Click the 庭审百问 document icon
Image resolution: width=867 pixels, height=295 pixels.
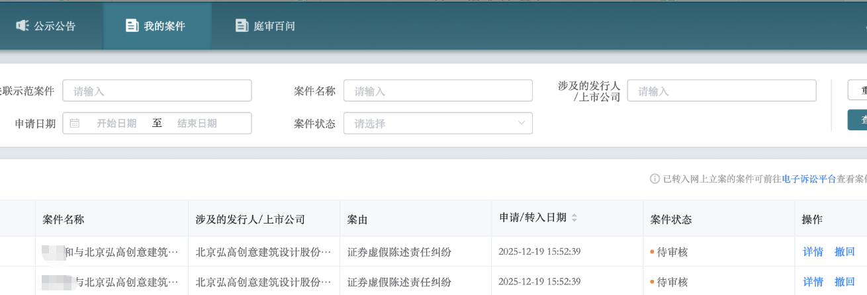click(x=242, y=26)
